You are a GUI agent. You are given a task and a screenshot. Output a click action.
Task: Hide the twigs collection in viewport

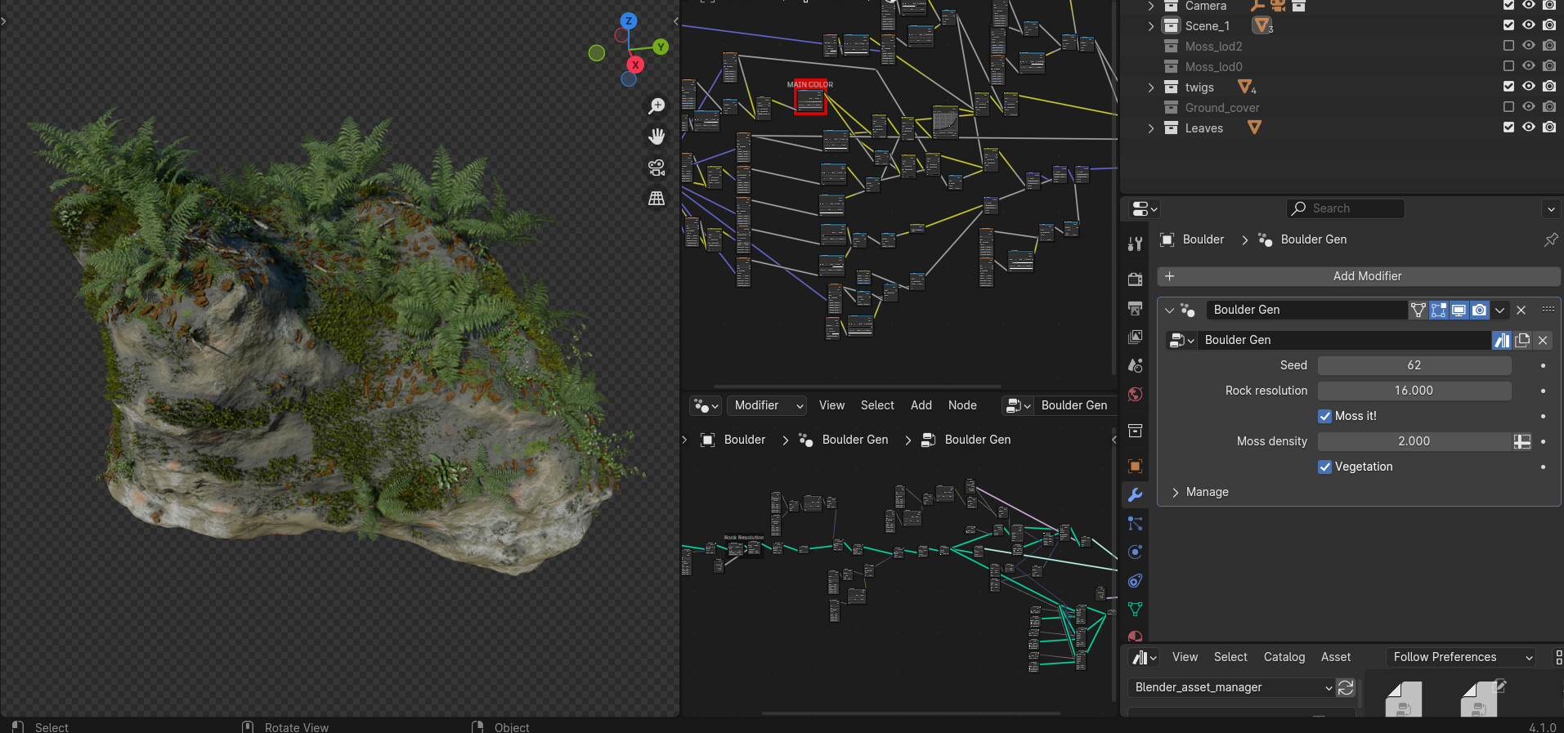click(x=1529, y=87)
